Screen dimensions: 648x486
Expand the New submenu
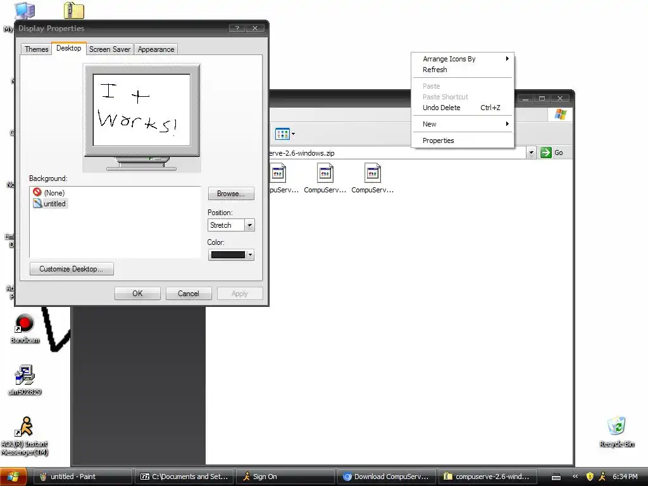(463, 124)
